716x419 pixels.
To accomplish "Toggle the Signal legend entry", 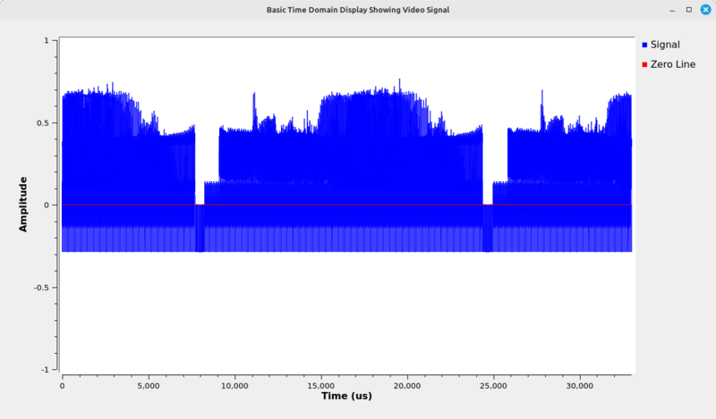I will pos(661,45).
